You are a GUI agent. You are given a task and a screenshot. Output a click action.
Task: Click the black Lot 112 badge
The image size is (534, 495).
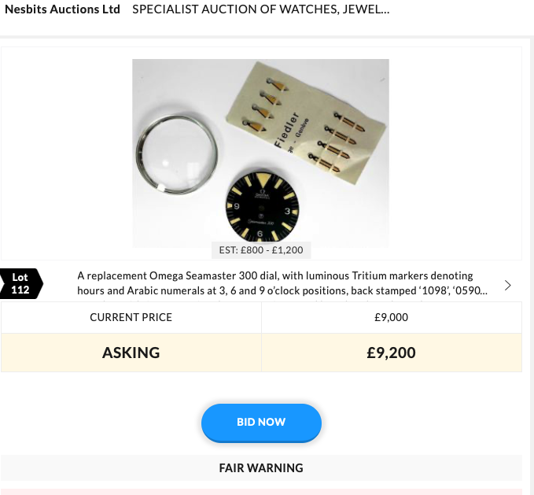21,284
